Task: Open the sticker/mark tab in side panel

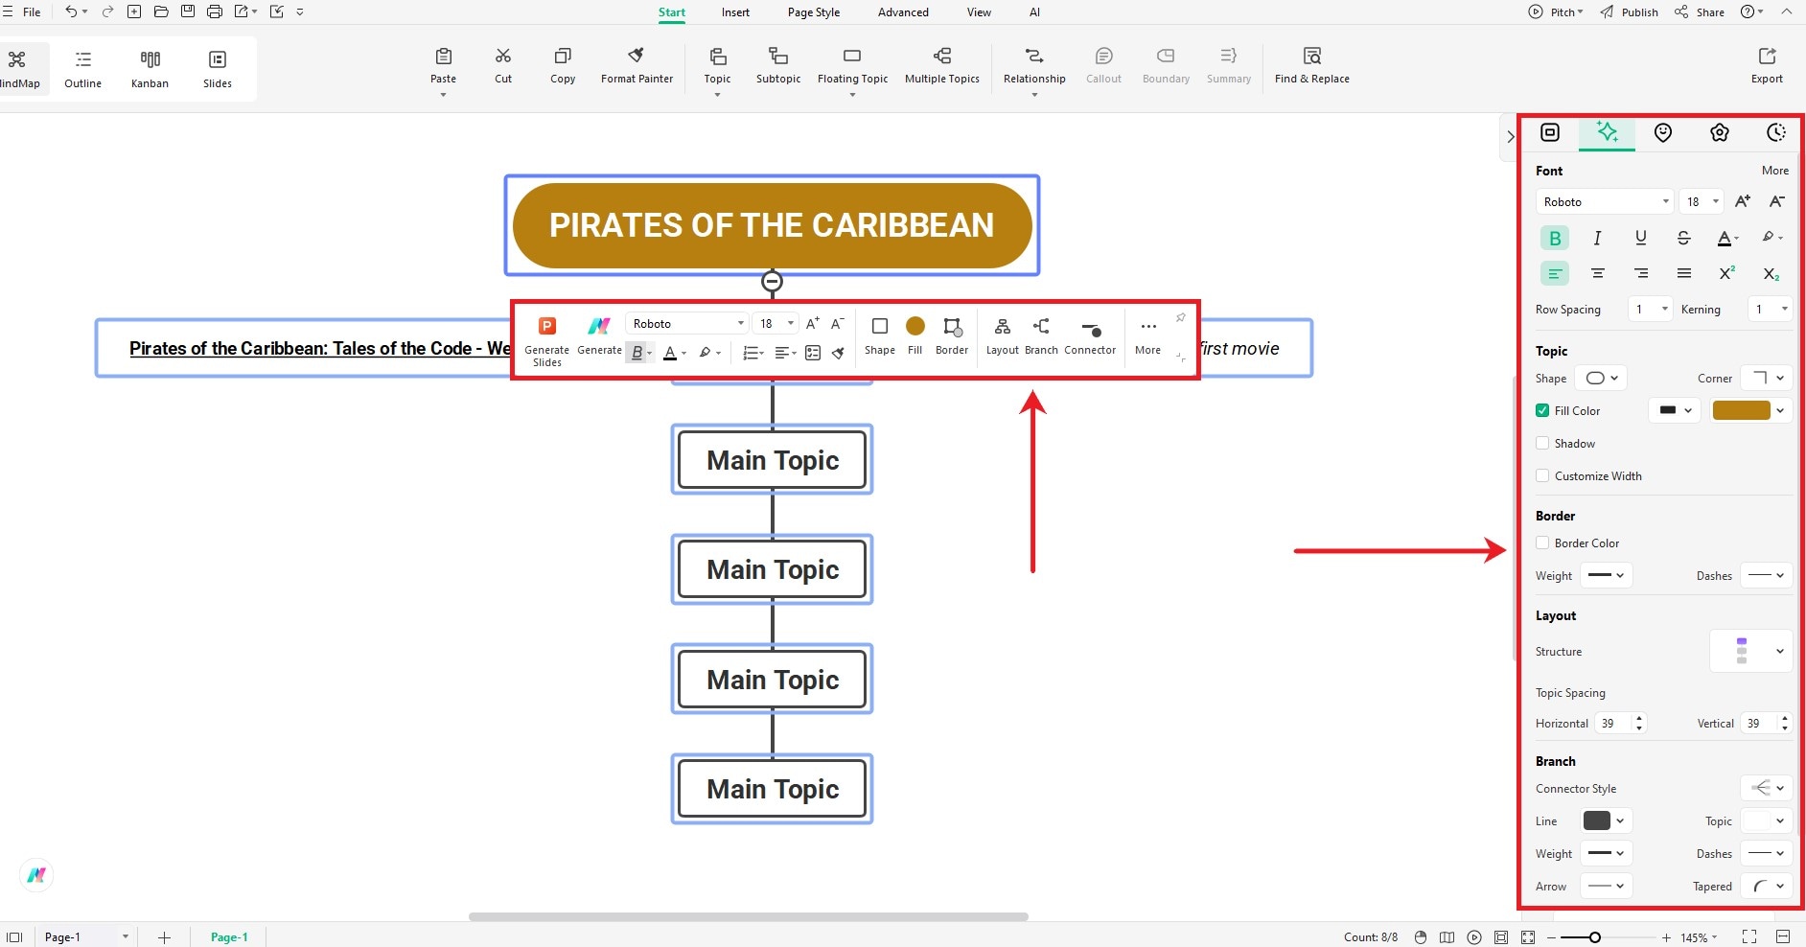Action: point(1663,132)
